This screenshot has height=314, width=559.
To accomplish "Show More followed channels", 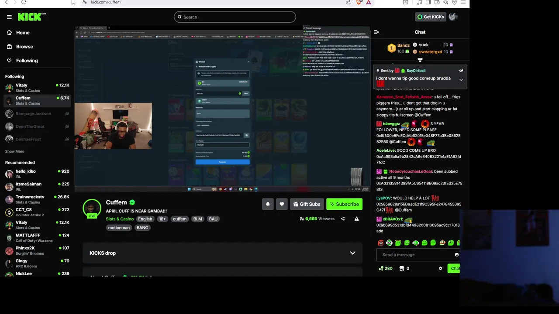I will (x=15, y=151).
